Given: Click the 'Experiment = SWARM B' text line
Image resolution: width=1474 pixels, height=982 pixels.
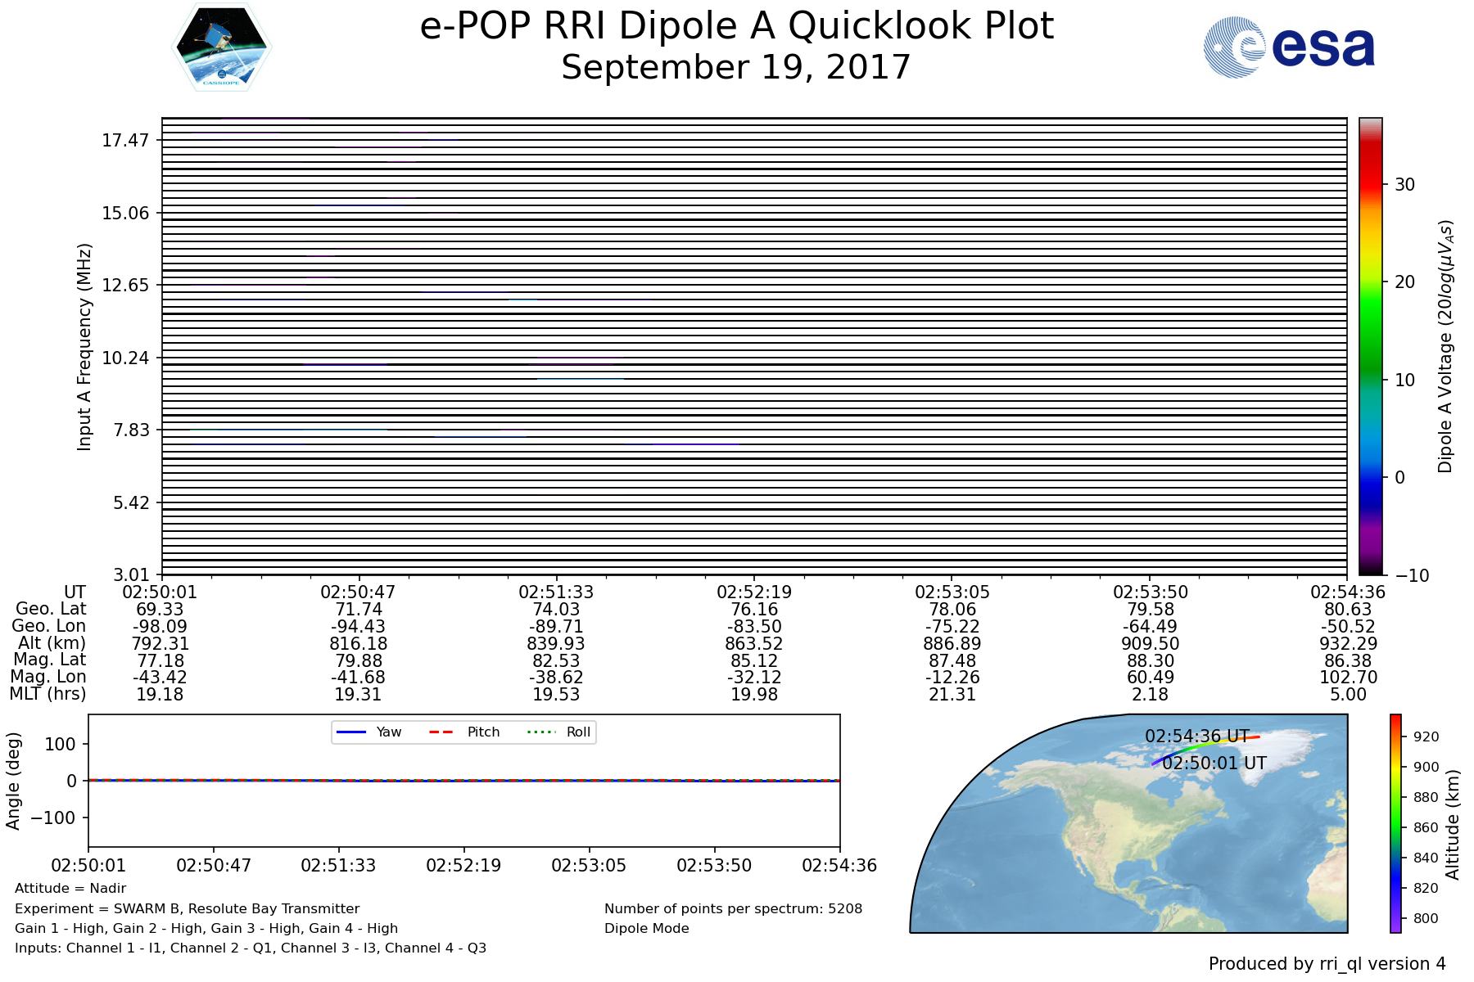Looking at the screenshot, I should coord(187,908).
